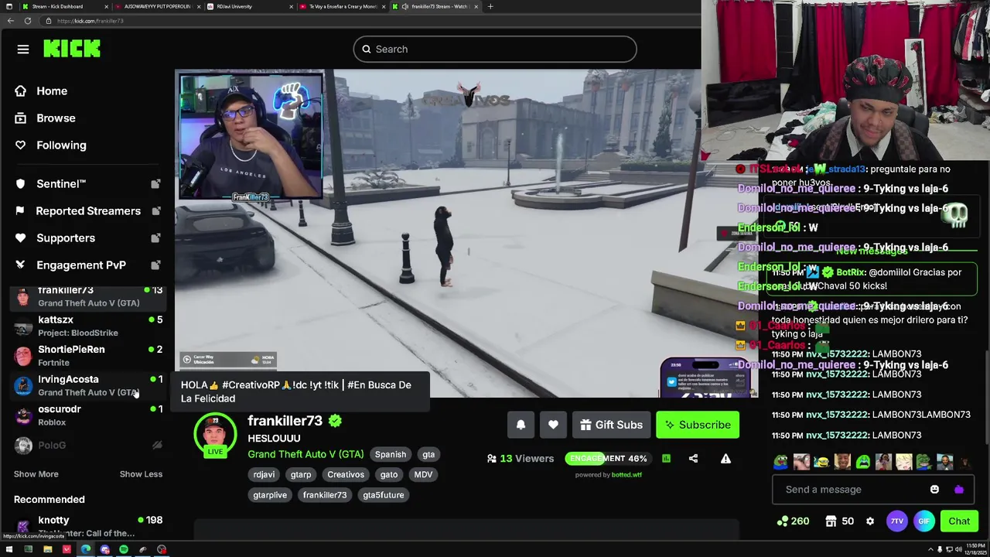Viewport: 990px width, 557px height.
Task: Focus the Search field
Action: pos(495,50)
